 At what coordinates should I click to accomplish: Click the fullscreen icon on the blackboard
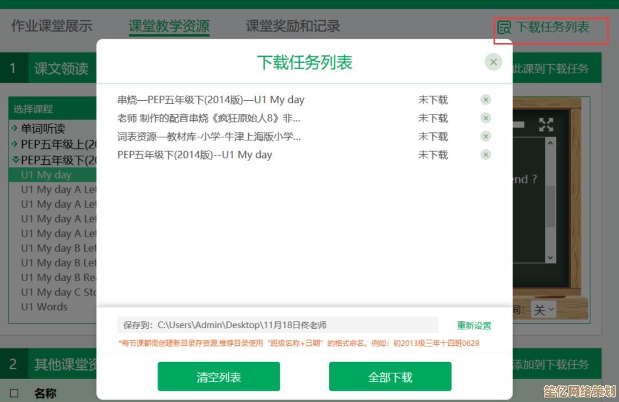click(x=546, y=125)
